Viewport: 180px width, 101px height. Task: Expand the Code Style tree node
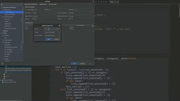pos(3,42)
